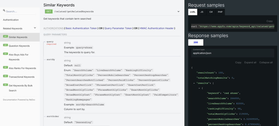Click the "RankingHomepages" enum value
The width and height of the screenshot is (279, 126).
click(x=78, y=100)
